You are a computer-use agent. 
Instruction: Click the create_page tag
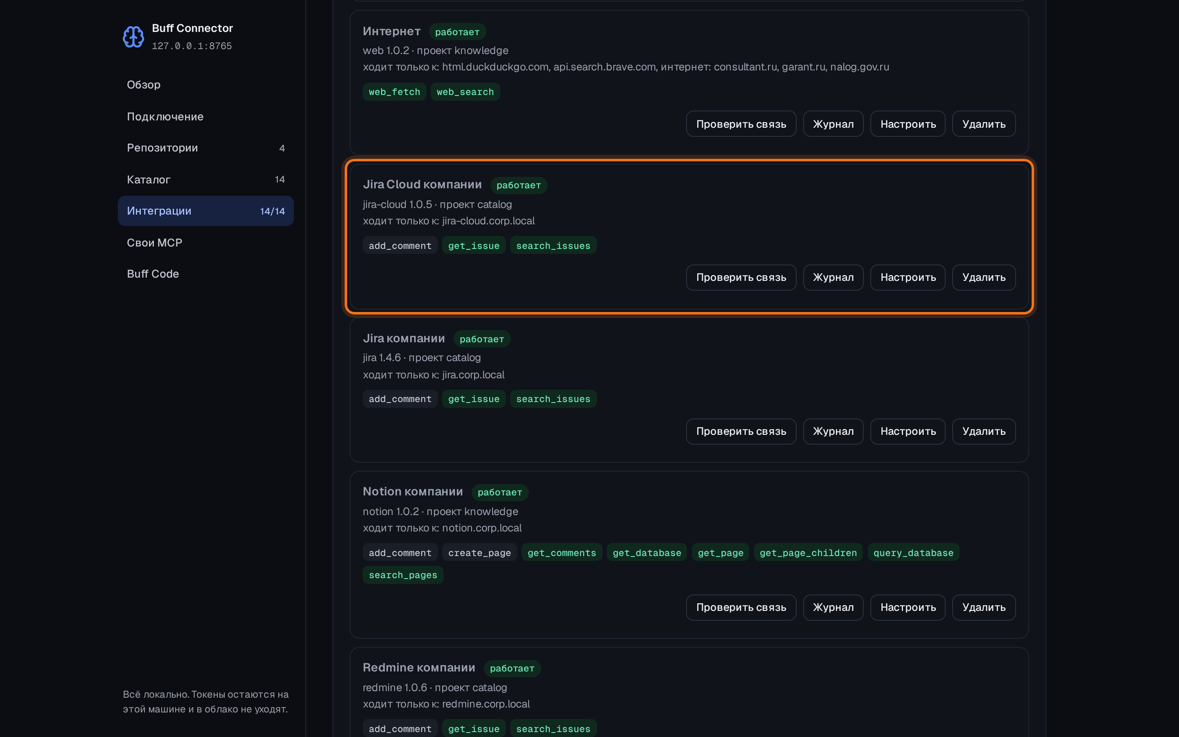coord(479,553)
